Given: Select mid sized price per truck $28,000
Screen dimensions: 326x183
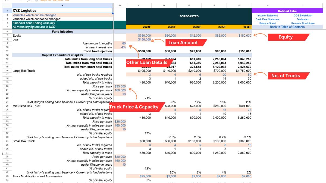Looking at the screenshot, I should [120, 121].
